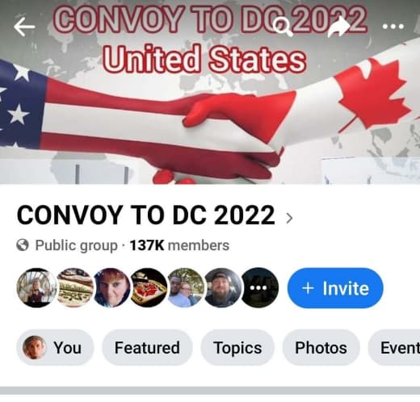The width and height of the screenshot is (420, 402).
Task: Open first member avatar with blonde woman
Action: pyautogui.click(x=36, y=287)
